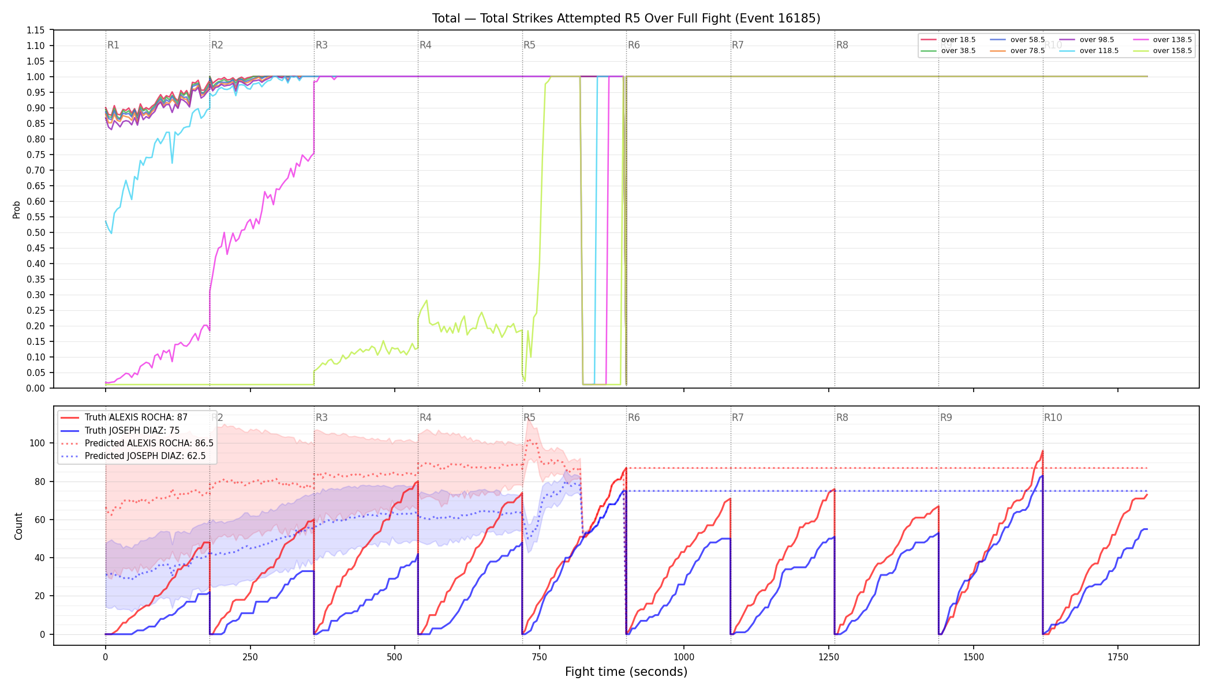This screenshot has height=692, width=1212.
Task: Click the R6 label in the count chart
Action: (634, 418)
